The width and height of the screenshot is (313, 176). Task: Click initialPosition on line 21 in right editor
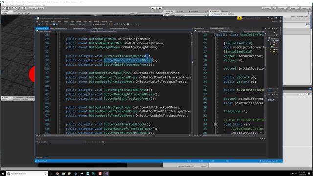[251, 68]
